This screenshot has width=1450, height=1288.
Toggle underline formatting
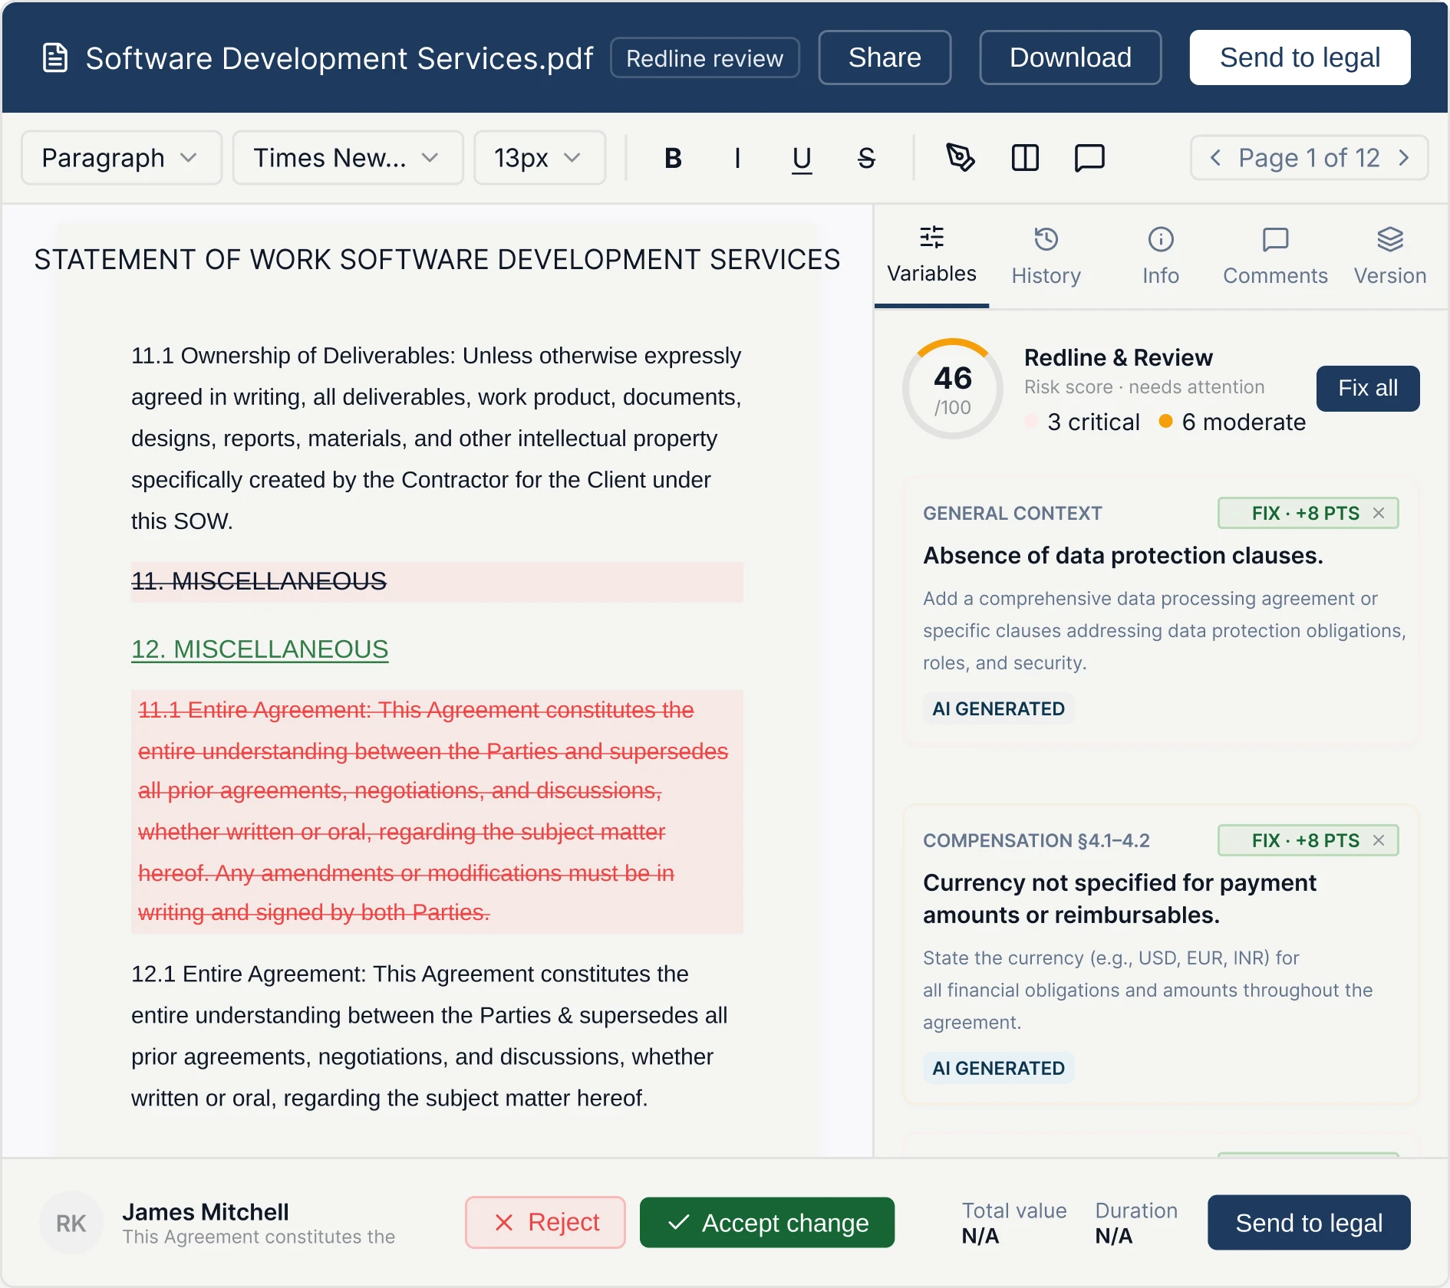802,158
